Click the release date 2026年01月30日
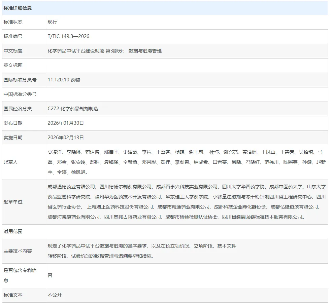Image resolution: width=331 pixels, height=305 pixels. 66,123
